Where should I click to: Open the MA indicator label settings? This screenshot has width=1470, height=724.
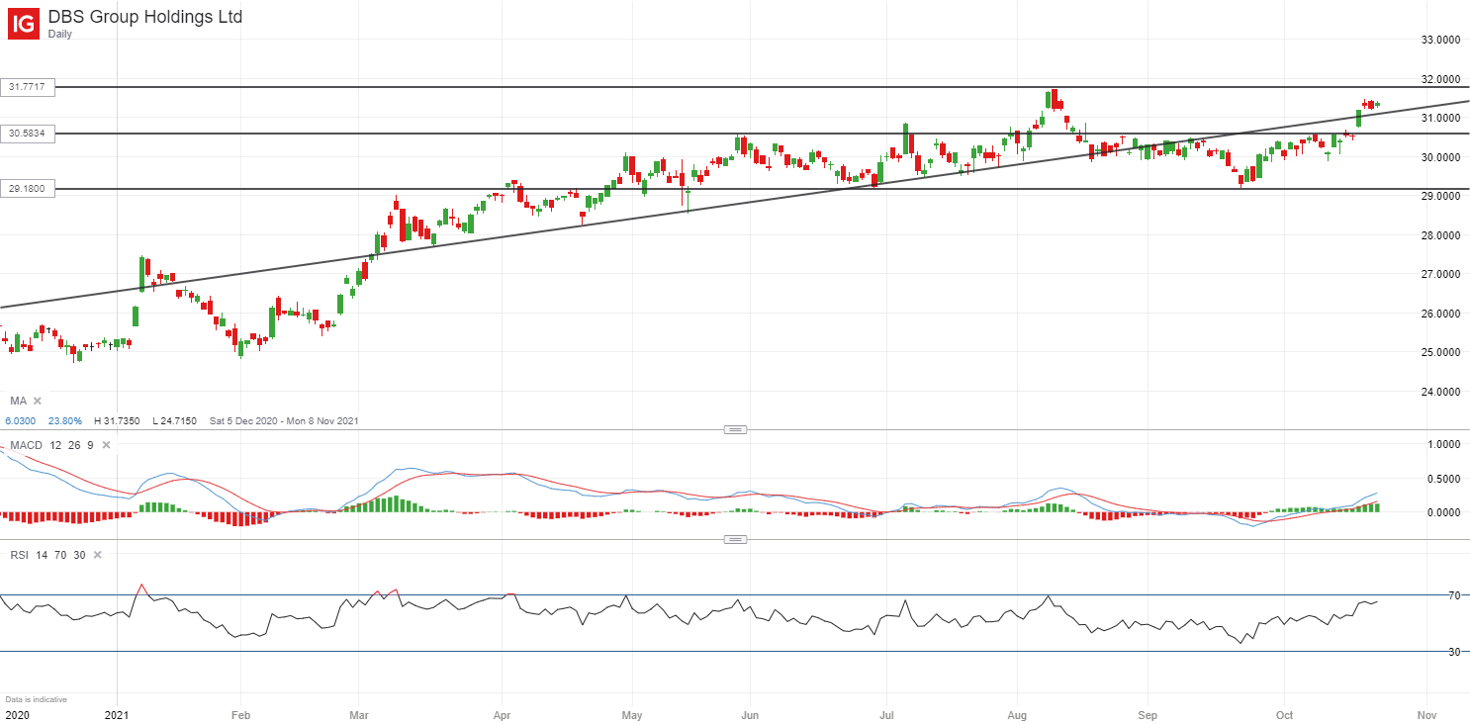18,401
